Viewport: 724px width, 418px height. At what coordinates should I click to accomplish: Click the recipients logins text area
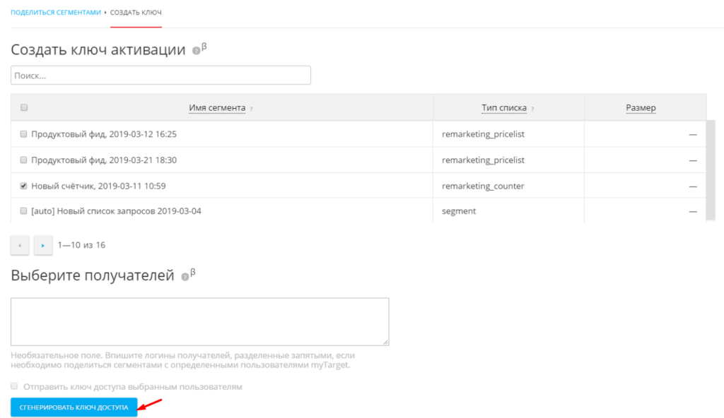pos(199,321)
